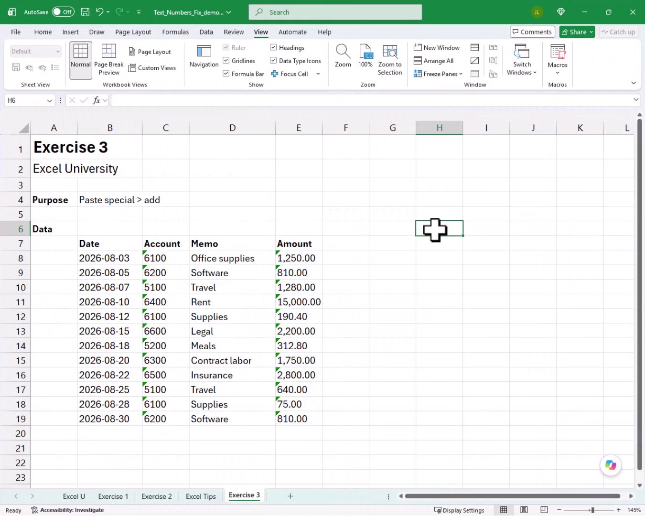645x516 pixels.
Task: Expand the Name Box dropdown arrow
Action: (49, 100)
